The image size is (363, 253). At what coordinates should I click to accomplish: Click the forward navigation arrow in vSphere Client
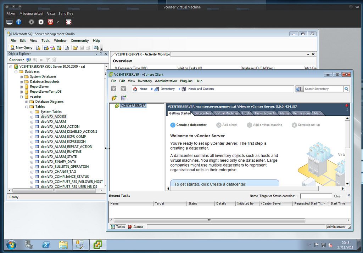(123, 89)
